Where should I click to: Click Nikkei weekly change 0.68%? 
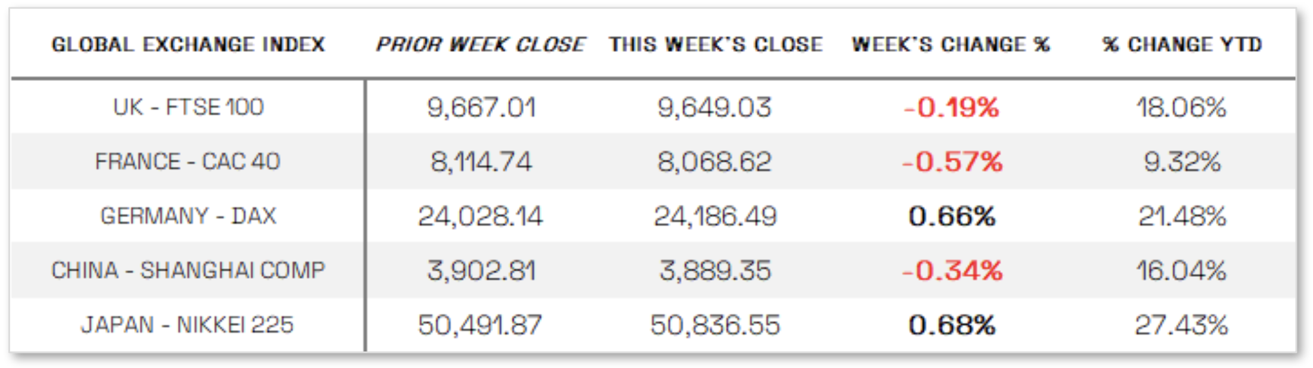click(x=952, y=325)
